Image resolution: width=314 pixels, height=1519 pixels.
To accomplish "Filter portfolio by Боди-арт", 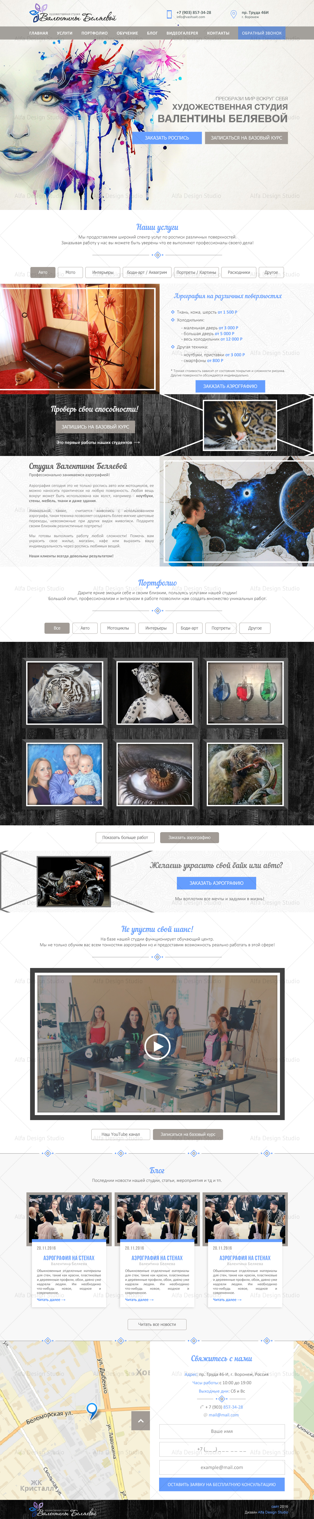I will pos(189,628).
